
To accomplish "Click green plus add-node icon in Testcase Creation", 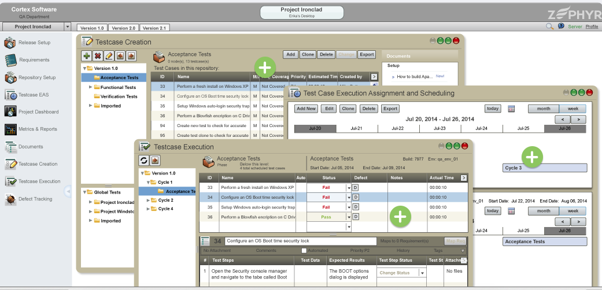I will tap(86, 56).
